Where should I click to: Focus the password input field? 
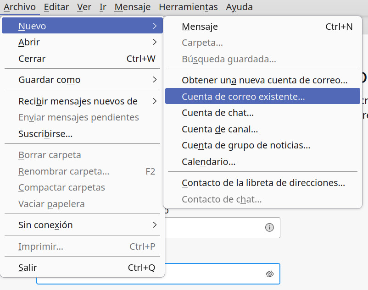[222, 274]
